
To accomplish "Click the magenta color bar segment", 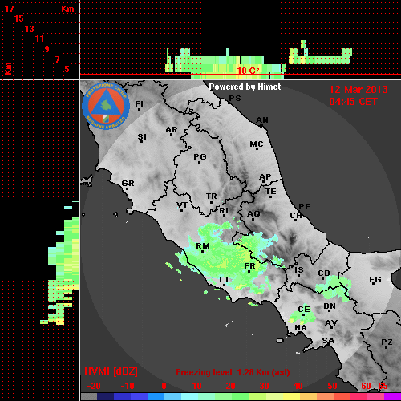I will point(392,396).
